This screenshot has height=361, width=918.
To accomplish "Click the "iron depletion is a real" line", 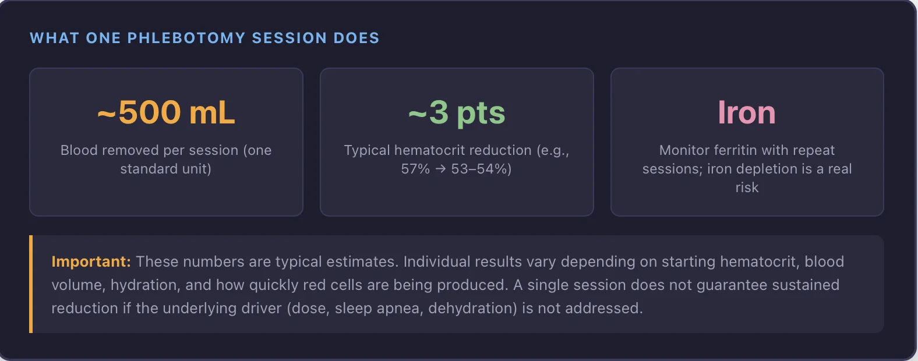I will 779,169.
